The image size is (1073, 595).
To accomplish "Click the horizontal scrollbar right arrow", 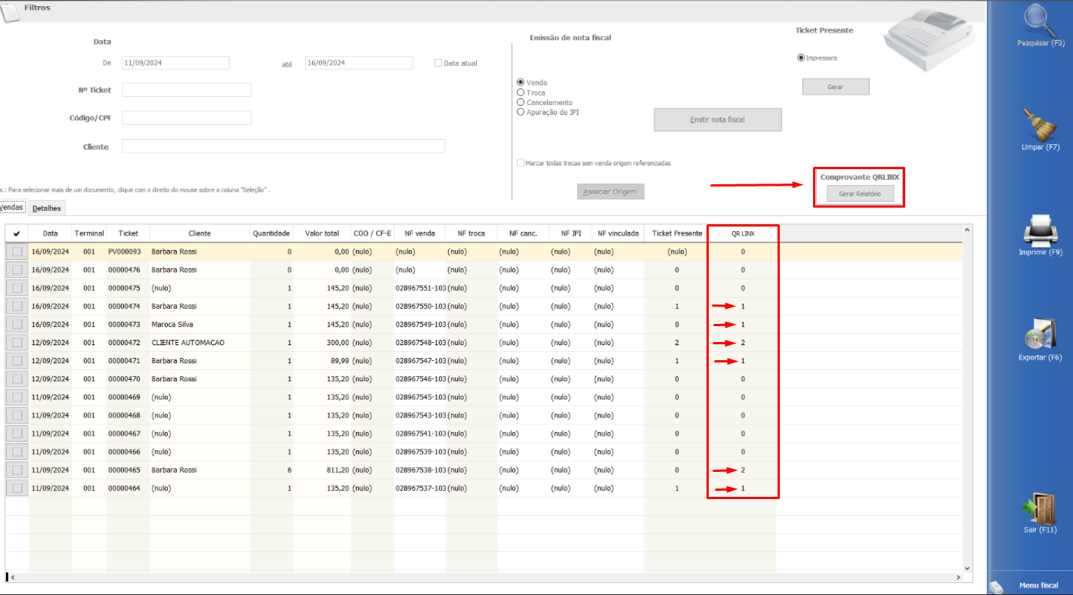I will [958, 578].
